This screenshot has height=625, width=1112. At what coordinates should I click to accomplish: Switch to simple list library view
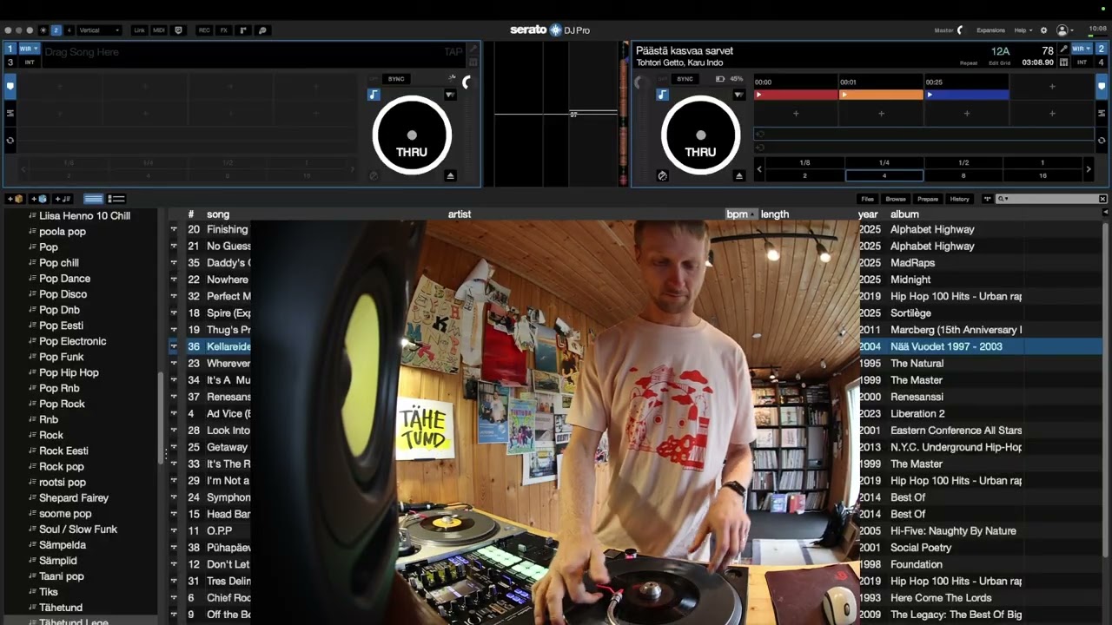(x=94, y=199)
